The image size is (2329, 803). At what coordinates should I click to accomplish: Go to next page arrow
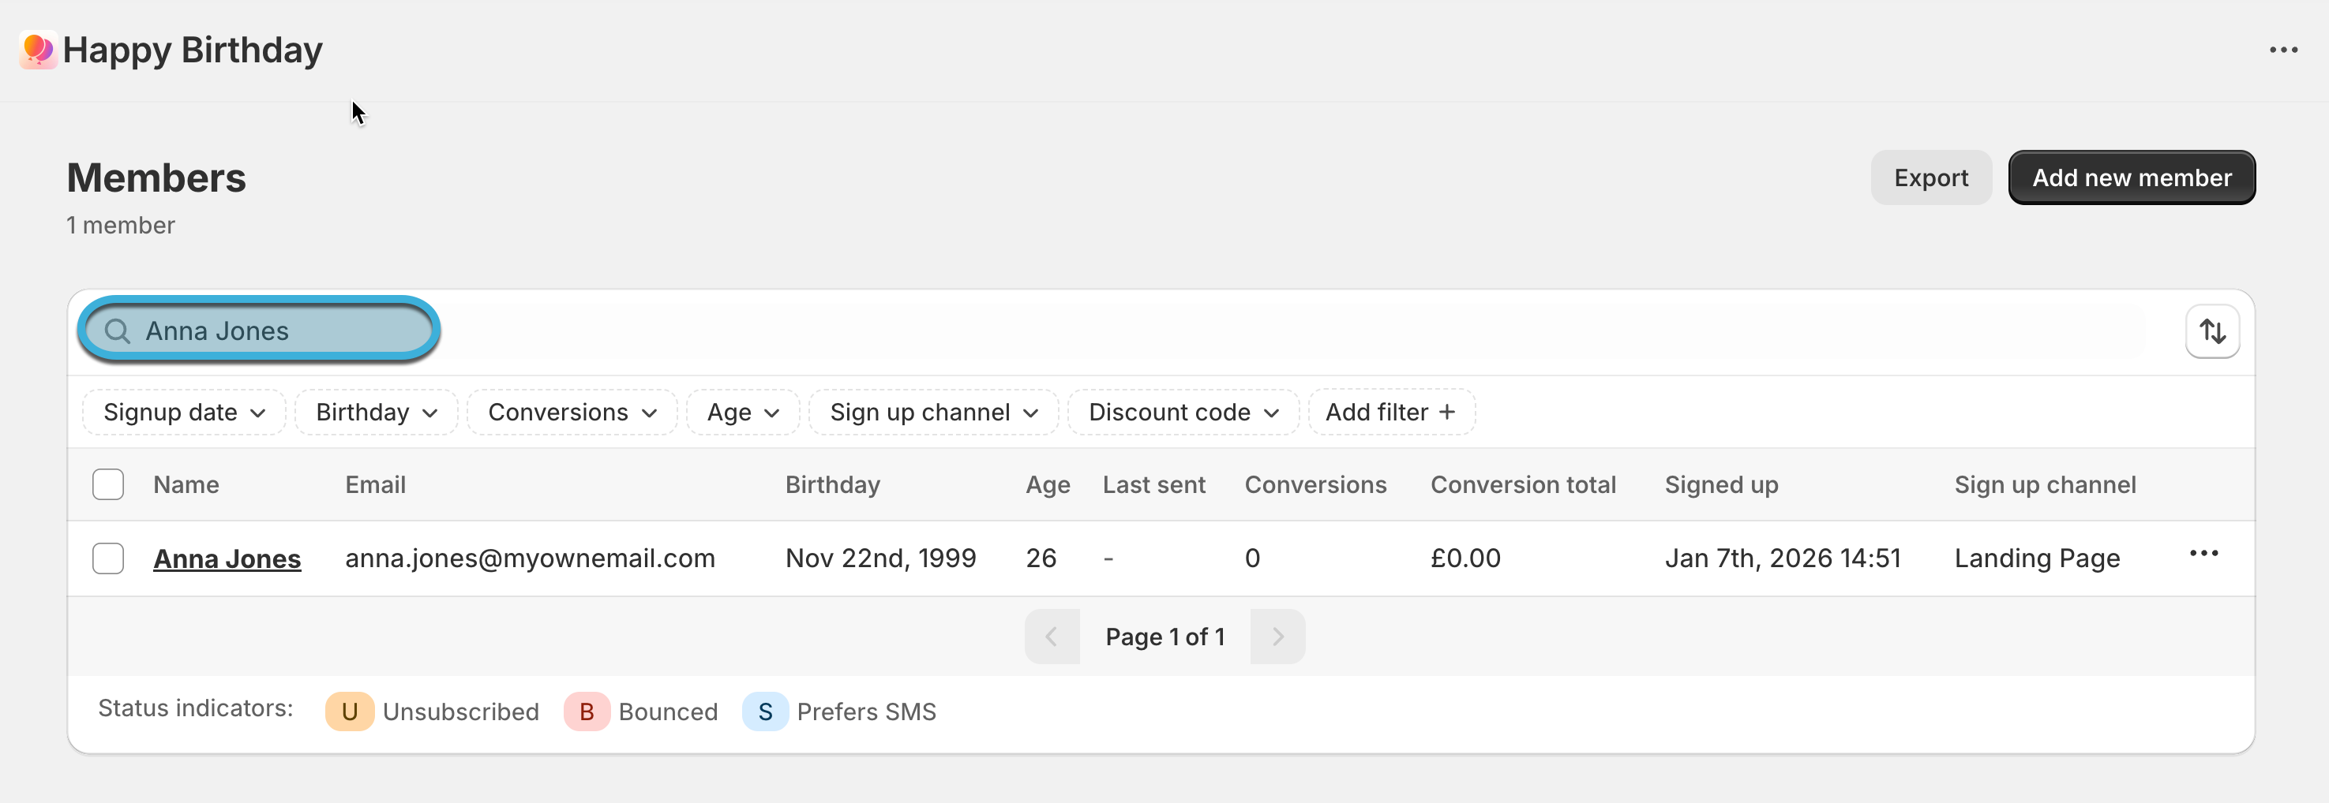tap(1277, 637)
